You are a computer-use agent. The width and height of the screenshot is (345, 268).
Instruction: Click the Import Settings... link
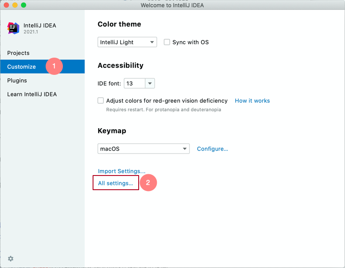(x=121, y=171)
